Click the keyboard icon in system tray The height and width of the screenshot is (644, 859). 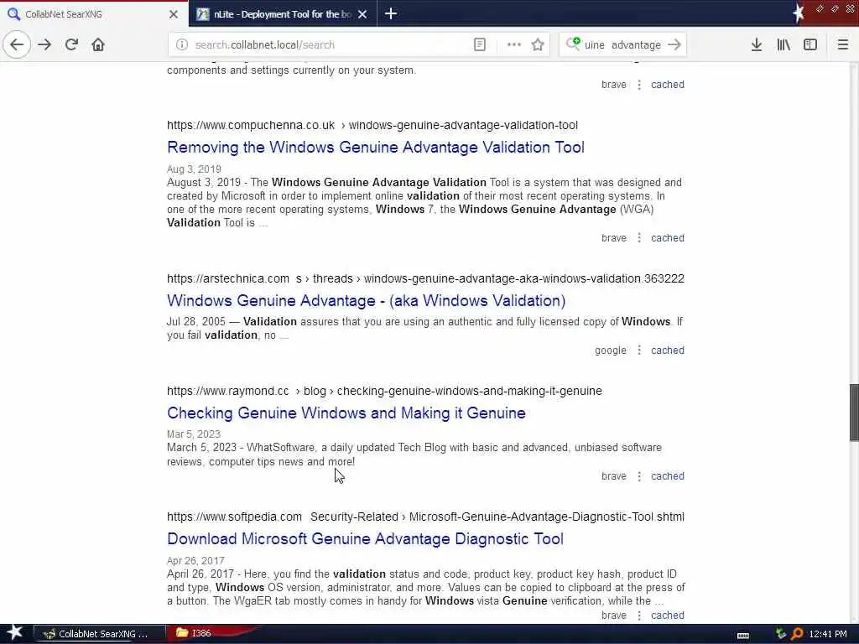click(x=743, y=635)
